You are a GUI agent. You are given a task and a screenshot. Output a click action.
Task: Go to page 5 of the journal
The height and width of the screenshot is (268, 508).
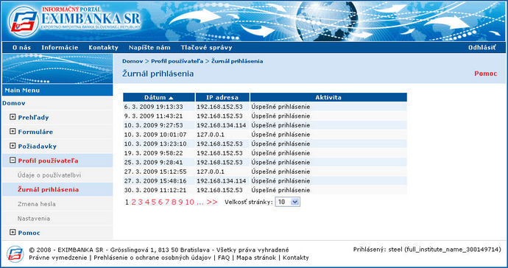pos(154,202)
